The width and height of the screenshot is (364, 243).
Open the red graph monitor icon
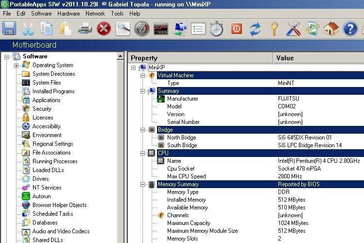point(161,29)
